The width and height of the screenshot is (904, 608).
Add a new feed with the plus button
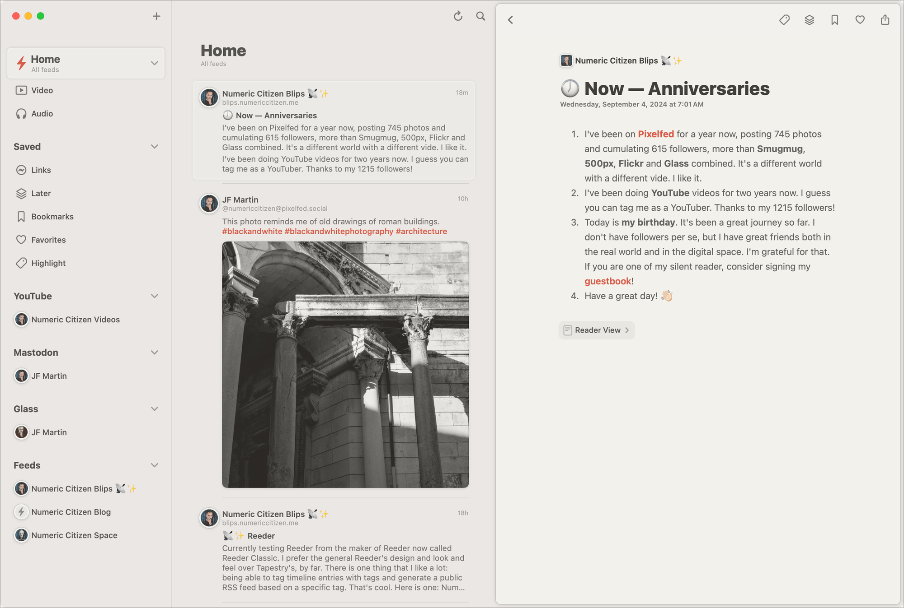156,16
